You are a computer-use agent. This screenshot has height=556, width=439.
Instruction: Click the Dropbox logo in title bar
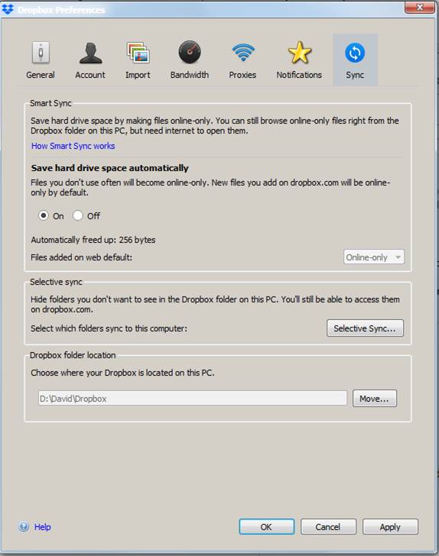[x=8, y=9]
